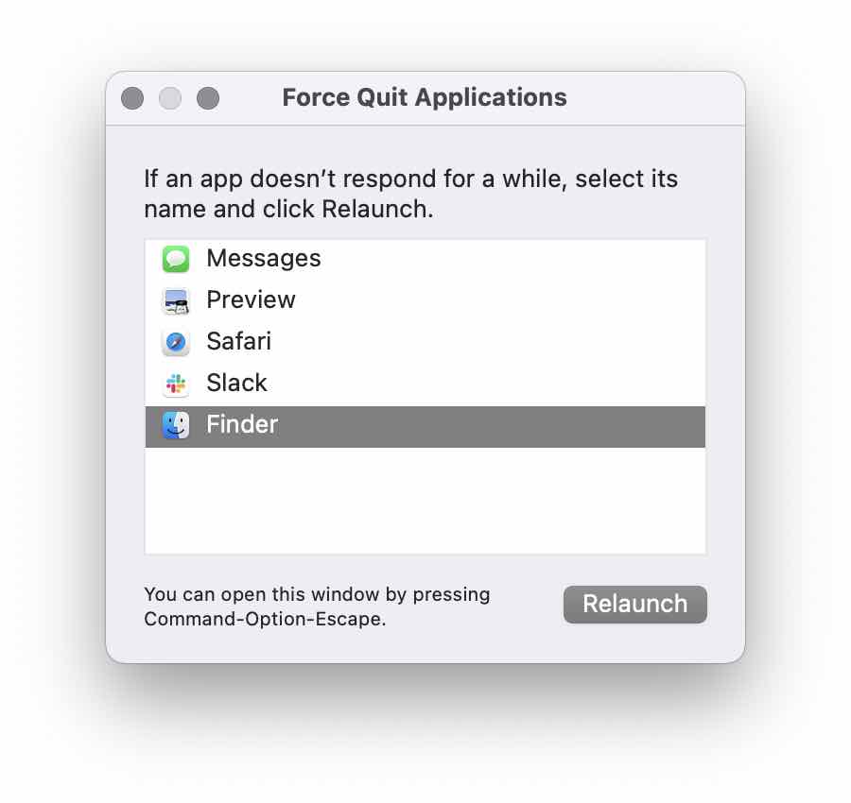Click the blank gray area of the selected Finder row

click(x=489, y=427)
